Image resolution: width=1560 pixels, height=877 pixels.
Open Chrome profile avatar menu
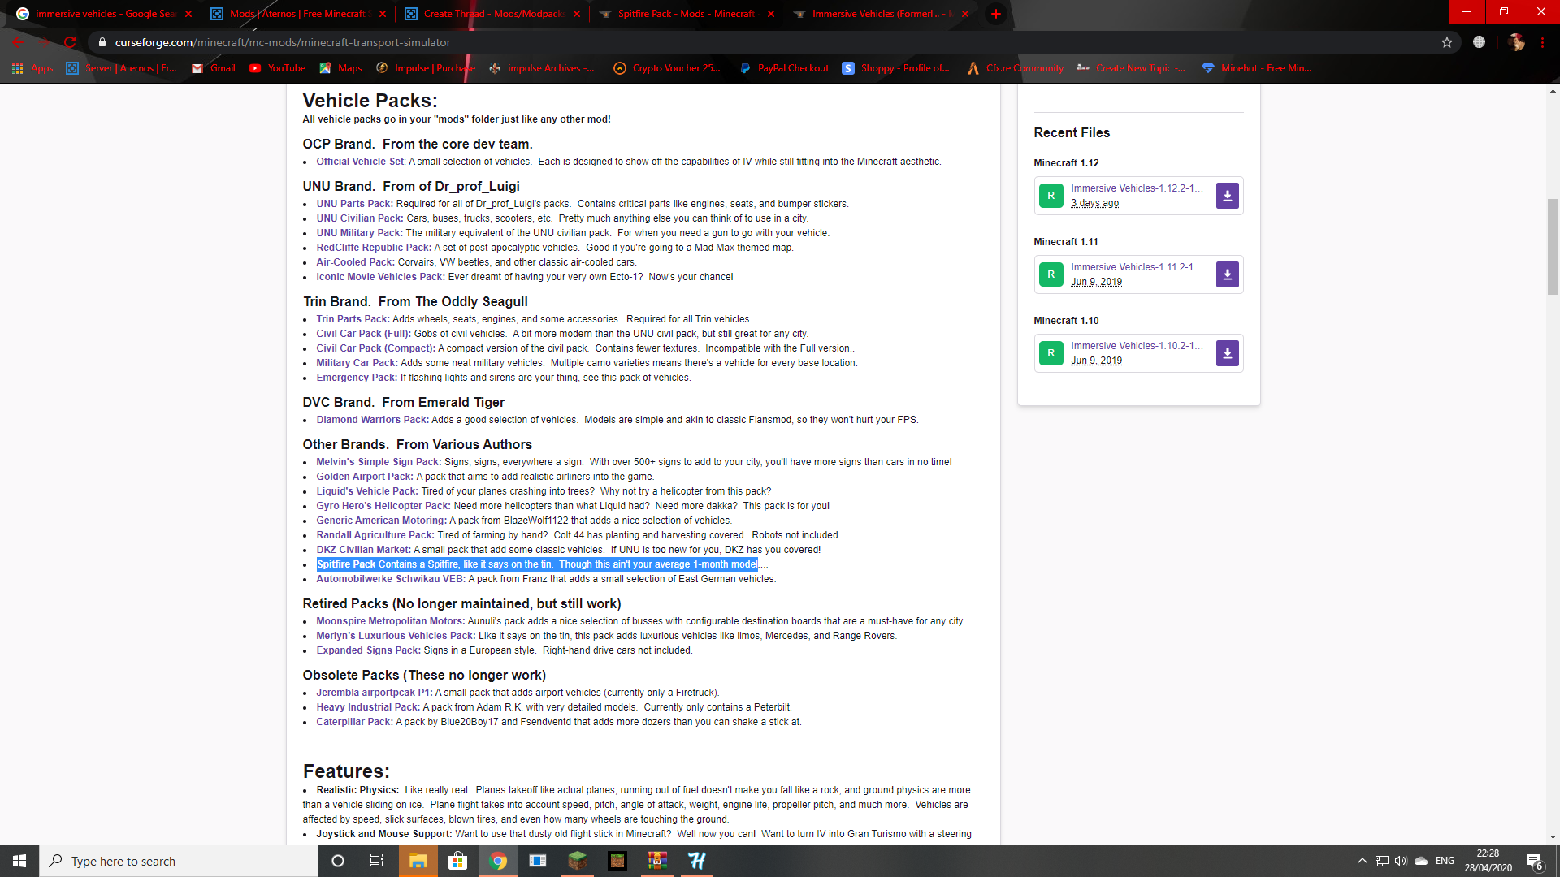(1516, 42)
